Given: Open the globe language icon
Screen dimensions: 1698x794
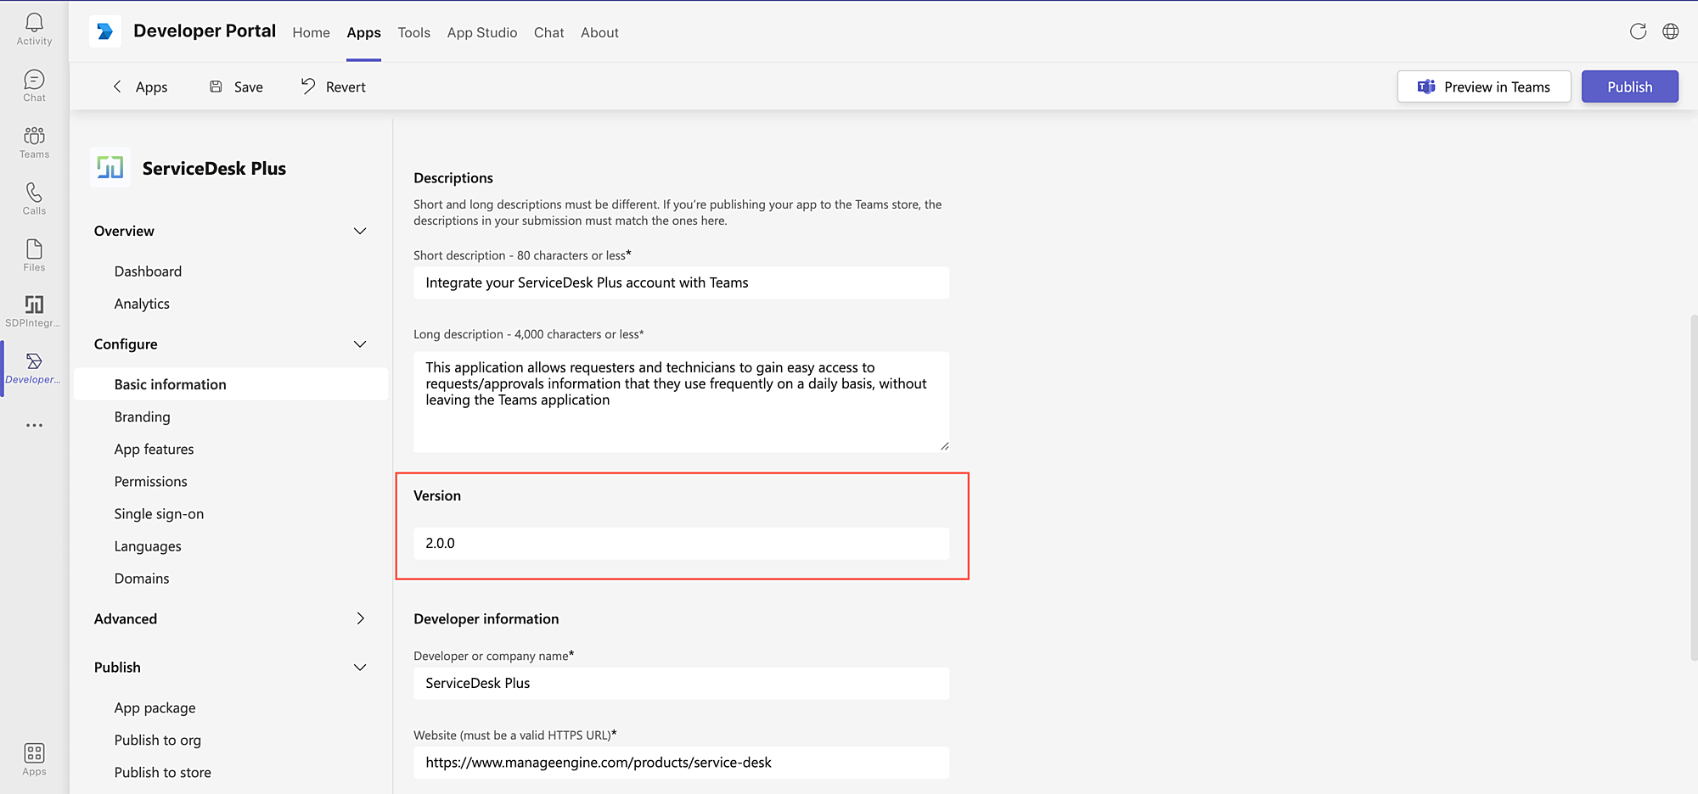Looking at the screenshot, I should coord(1670,31).
